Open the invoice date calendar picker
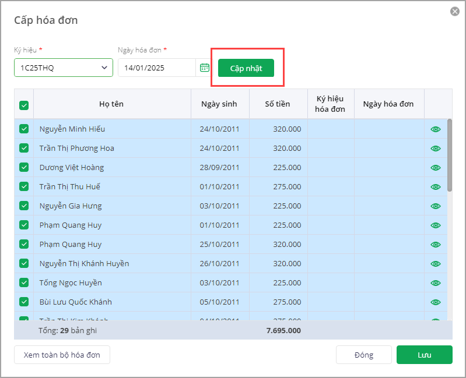The height and width of the screenshot is (378, 466). tap(204, 68)
